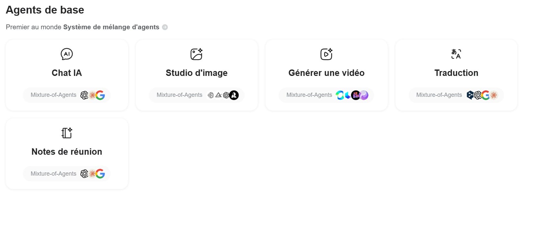Viewport: 537px width, 229px height.
Task: Click the black circular logo in Studio d'image card
Action: click(234, 95)
